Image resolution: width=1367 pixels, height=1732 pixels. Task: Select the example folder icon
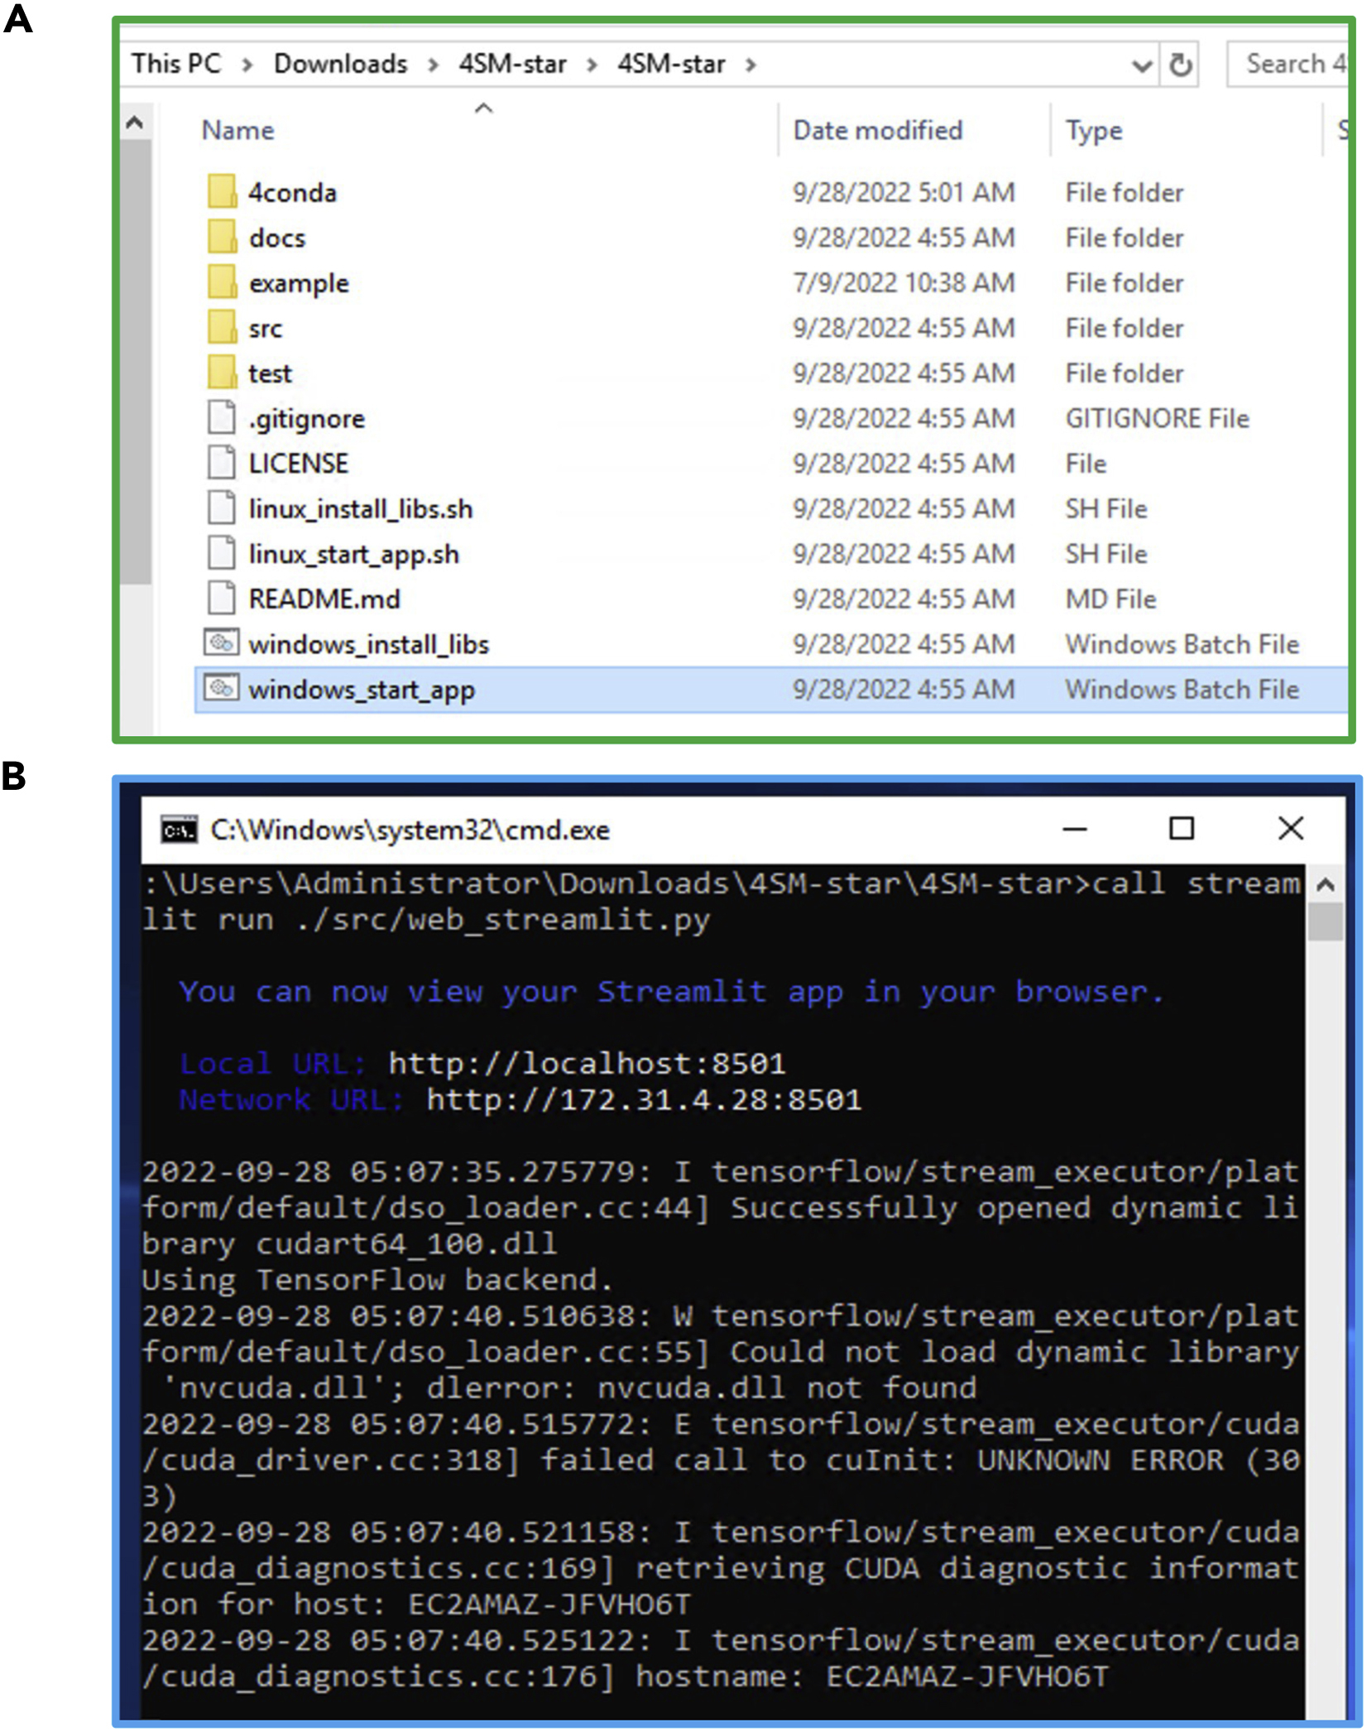click(221, 282)
